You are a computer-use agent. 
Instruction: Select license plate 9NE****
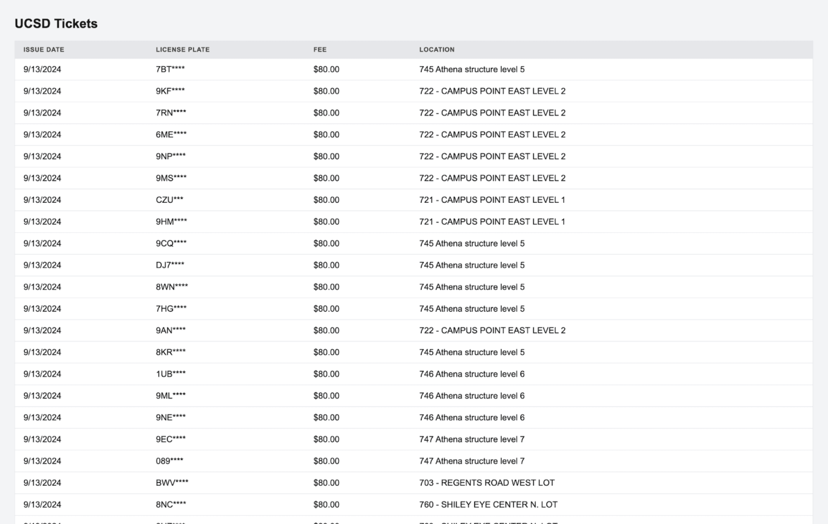(x=171, y=417)
